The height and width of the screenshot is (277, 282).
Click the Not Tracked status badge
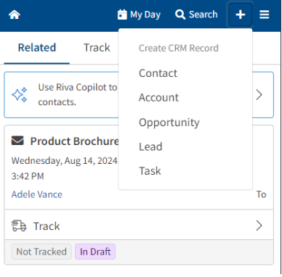point(41,252)
